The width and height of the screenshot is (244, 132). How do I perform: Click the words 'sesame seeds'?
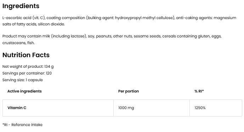pos(147,36)
